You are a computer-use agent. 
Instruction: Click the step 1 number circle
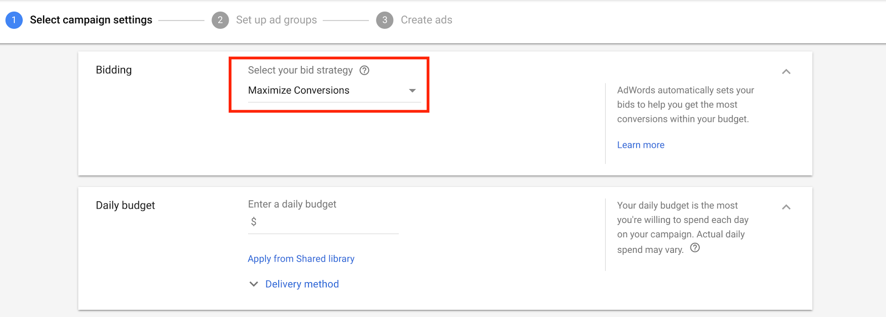[14, 20]
